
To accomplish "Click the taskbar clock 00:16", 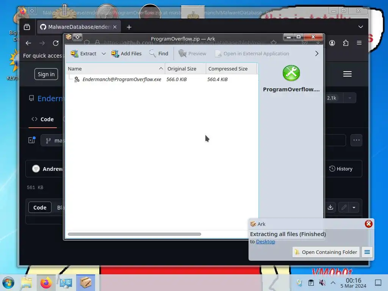I will tap(354, 283).
